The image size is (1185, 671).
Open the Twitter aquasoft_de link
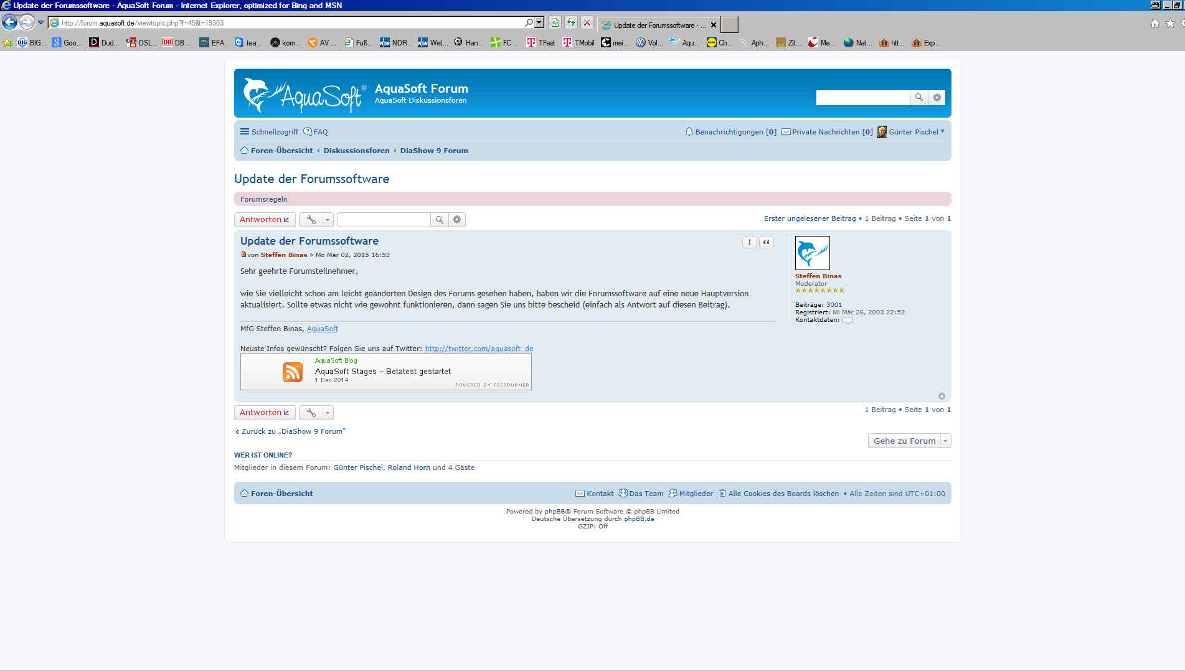[x=478, y=349]
